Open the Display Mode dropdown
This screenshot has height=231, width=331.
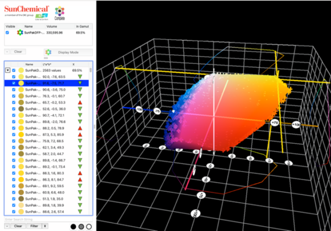69,52
